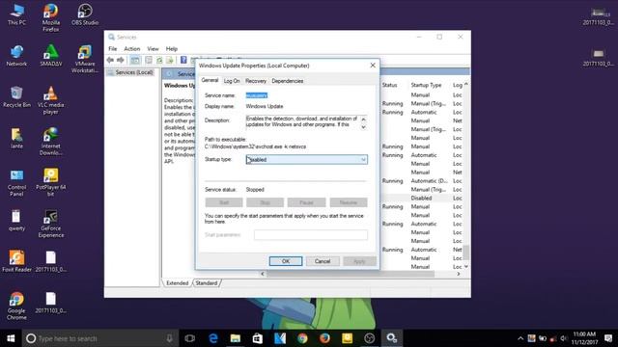Click Cancel in the Properties dialog
The image size is (618, 347).
pos(323,261)
